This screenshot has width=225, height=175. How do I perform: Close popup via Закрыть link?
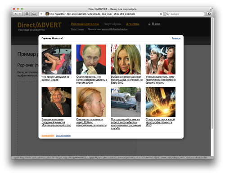click(176, 38)
